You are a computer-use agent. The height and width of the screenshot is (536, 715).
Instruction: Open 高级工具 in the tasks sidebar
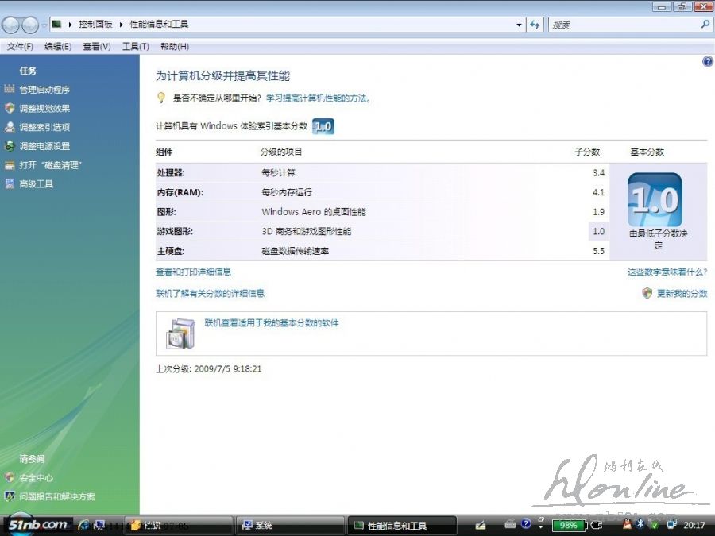pyautogui.click(x=36, y=184)
